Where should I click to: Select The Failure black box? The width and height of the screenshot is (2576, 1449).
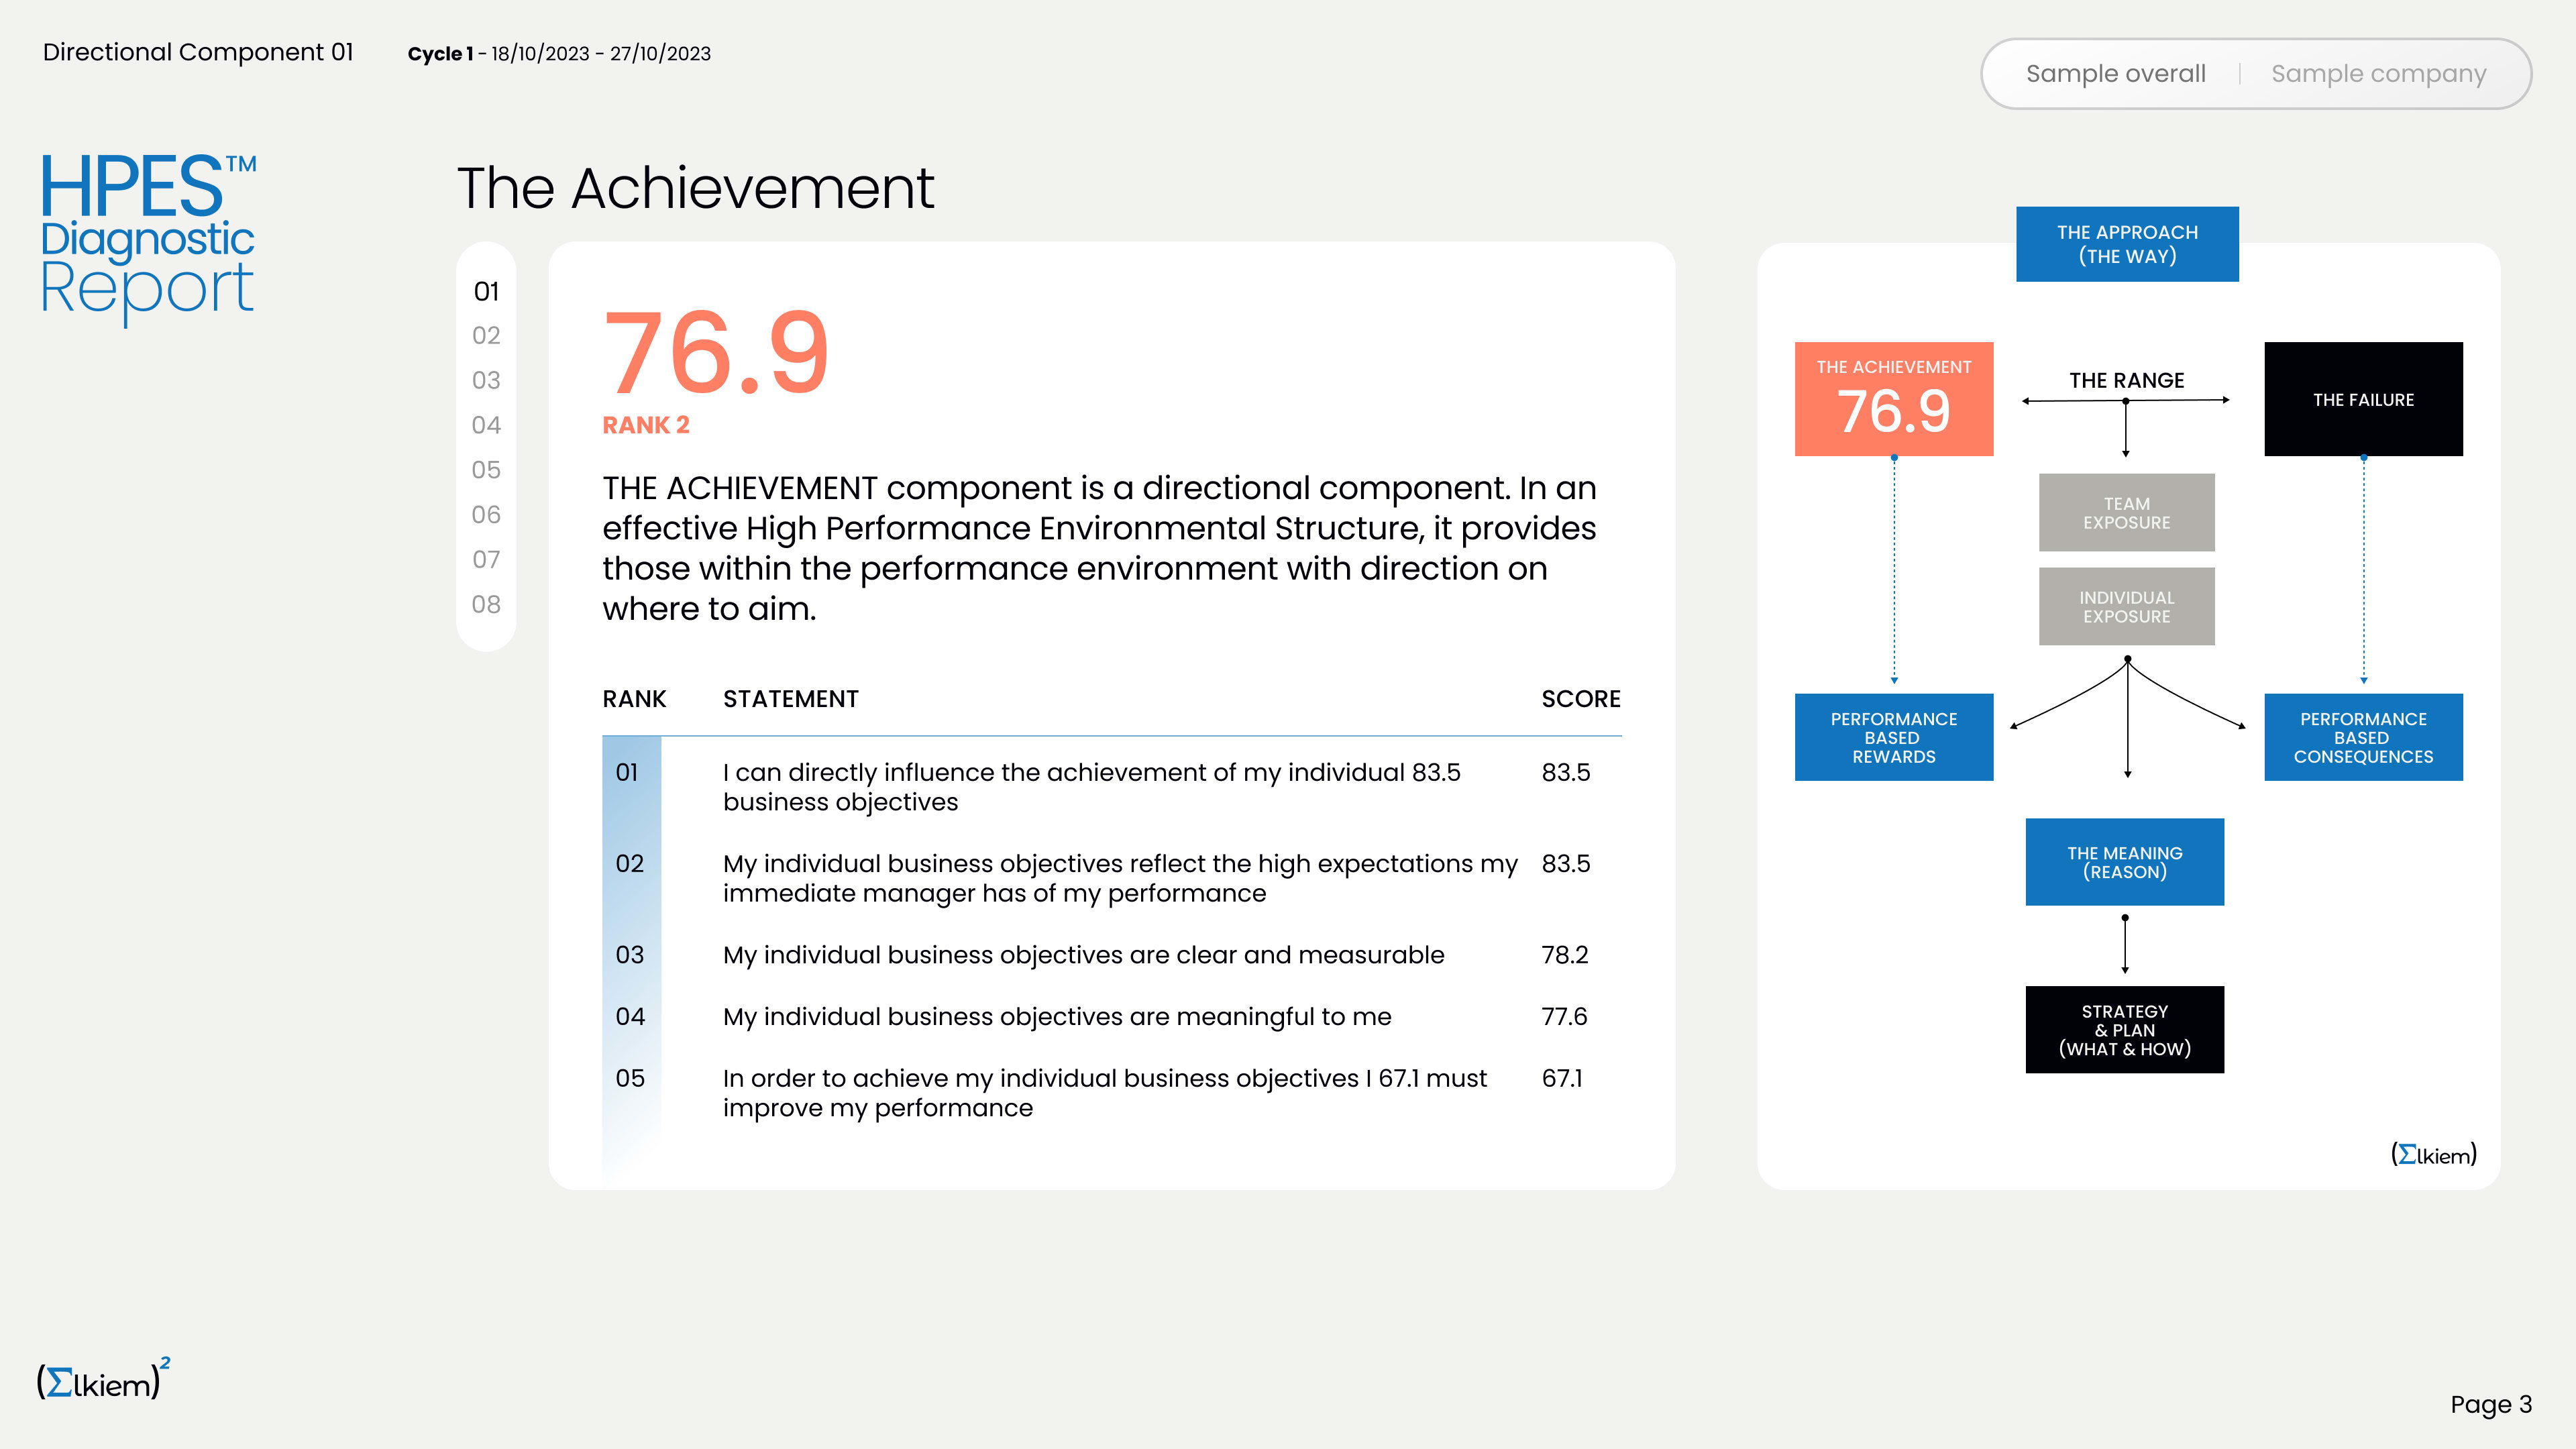2363,399
